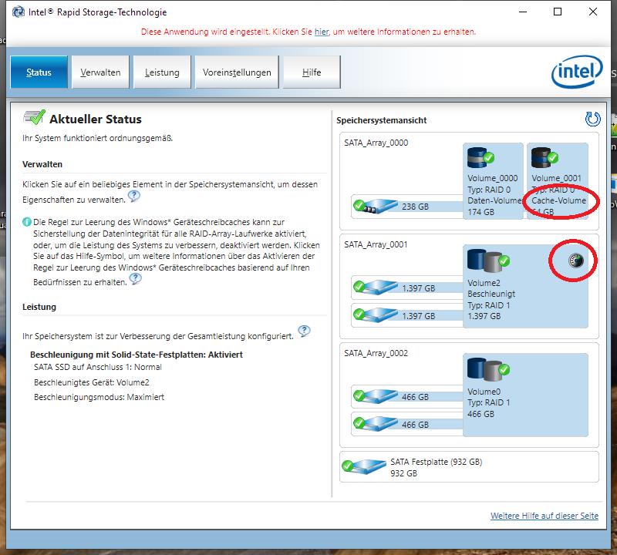
Task: Refresh the Speichersystemansicht view
Action: pos(592,119)
